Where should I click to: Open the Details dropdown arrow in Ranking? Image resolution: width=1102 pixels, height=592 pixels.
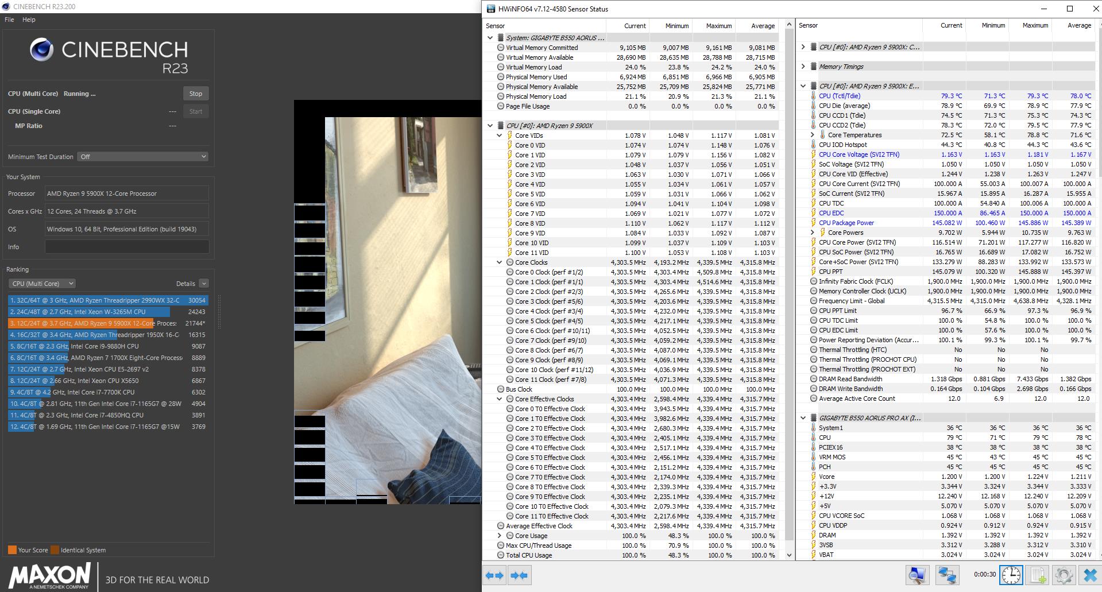click(x=204, y=284)
